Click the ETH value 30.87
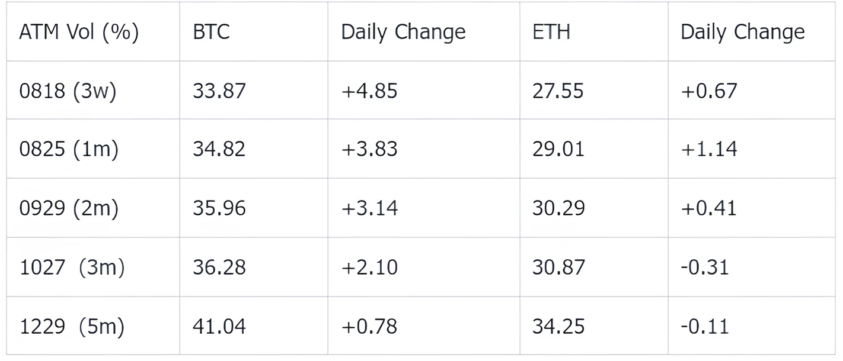The image size is (843, 361). 558,267
